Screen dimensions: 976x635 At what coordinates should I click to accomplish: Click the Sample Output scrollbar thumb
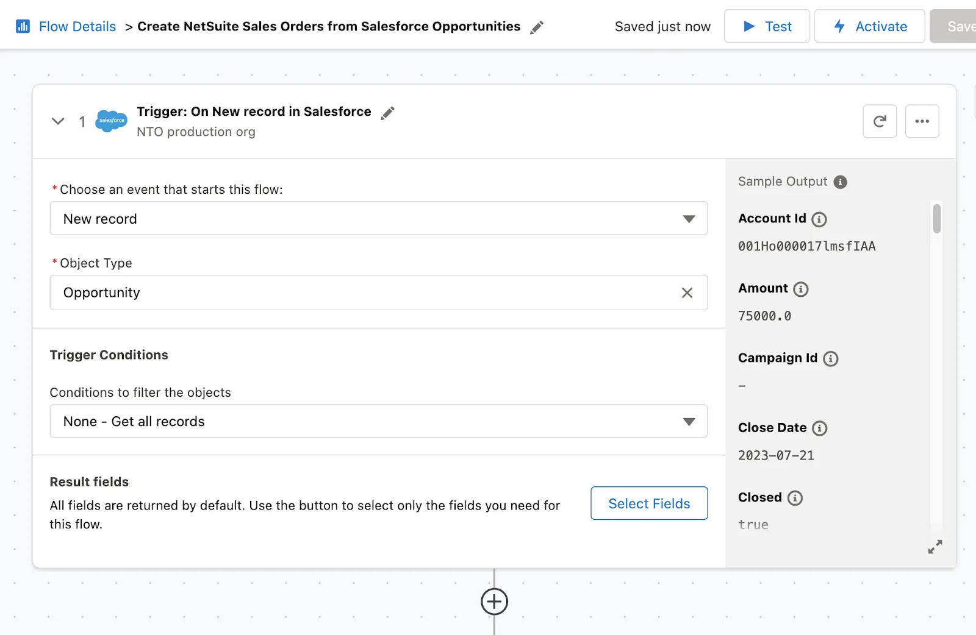[x=937, y=219]
